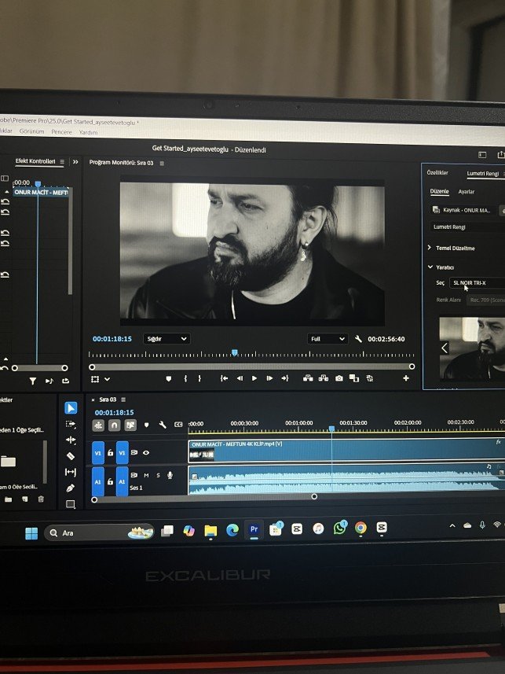
Task: Select the Pen tool in the toolbar
Action: coord(71,488)
